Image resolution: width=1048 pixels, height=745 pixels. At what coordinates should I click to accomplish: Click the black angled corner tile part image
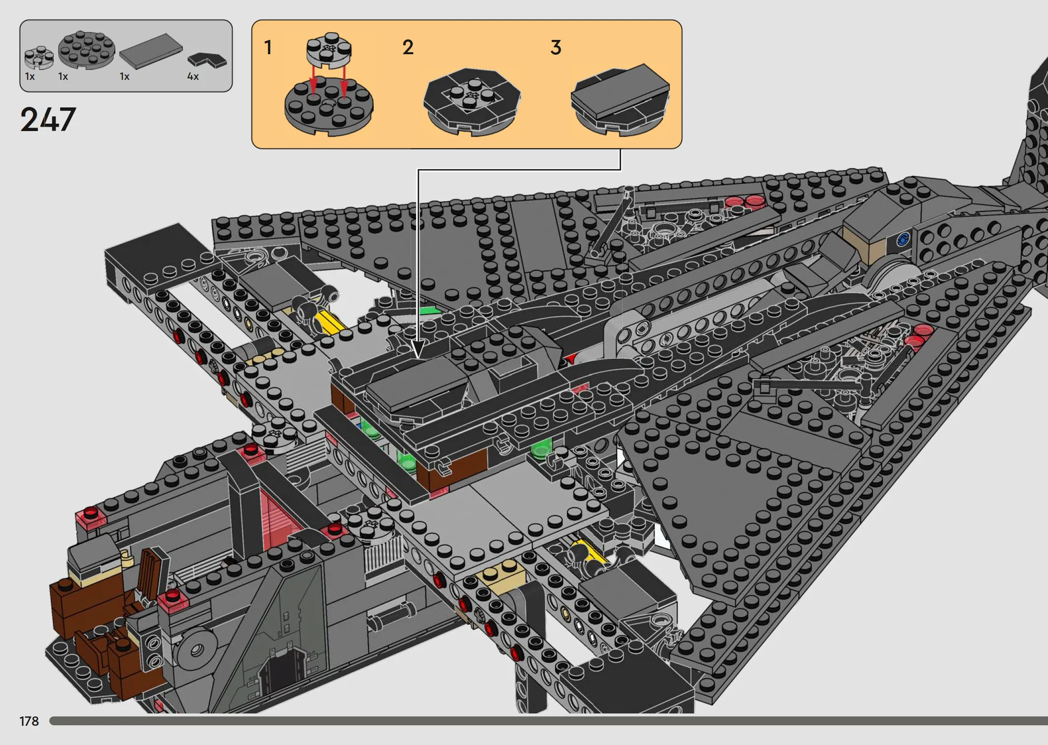207,60
